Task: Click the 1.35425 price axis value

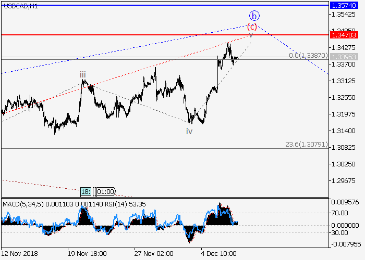Action: [343, 15]
